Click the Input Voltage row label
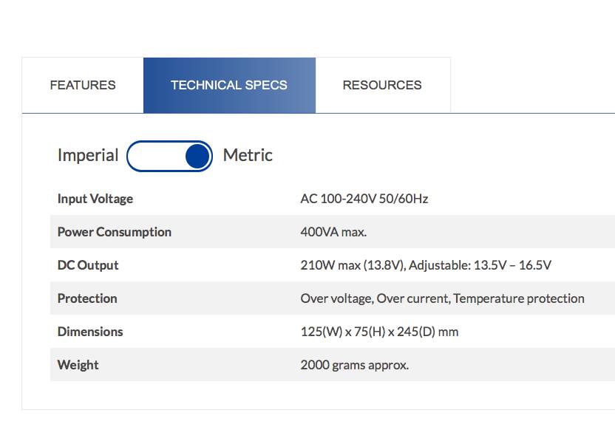615x441 pixels. point(95,199)
